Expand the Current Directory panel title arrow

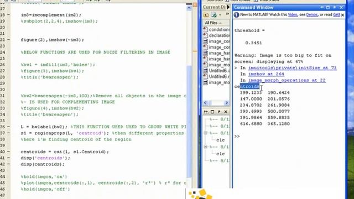coord(228,7)
